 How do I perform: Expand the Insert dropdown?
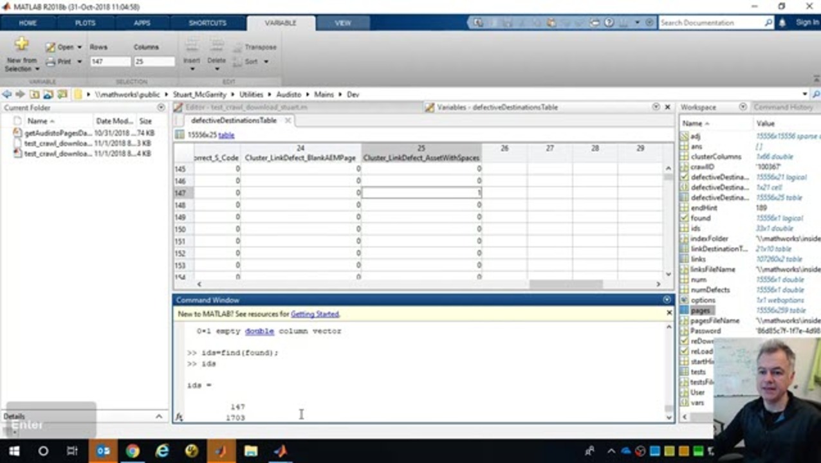tap(192, 69)
